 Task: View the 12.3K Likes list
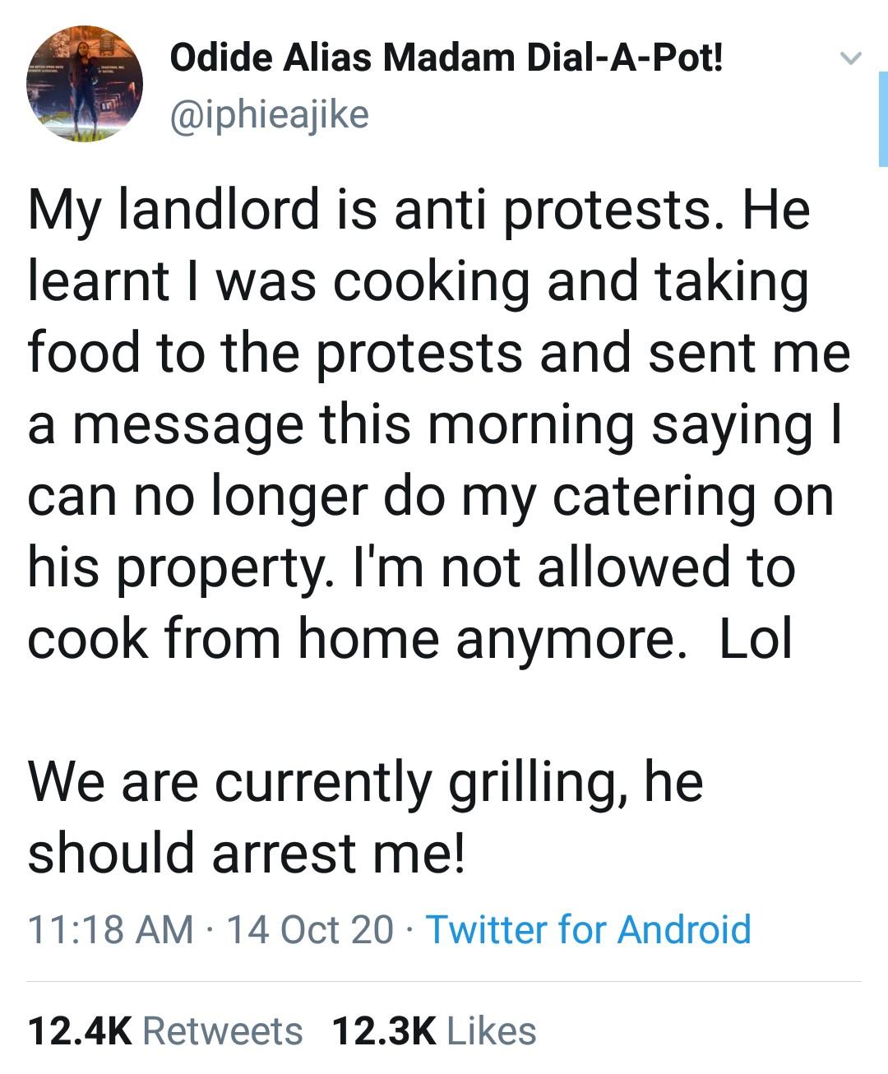433,1031
